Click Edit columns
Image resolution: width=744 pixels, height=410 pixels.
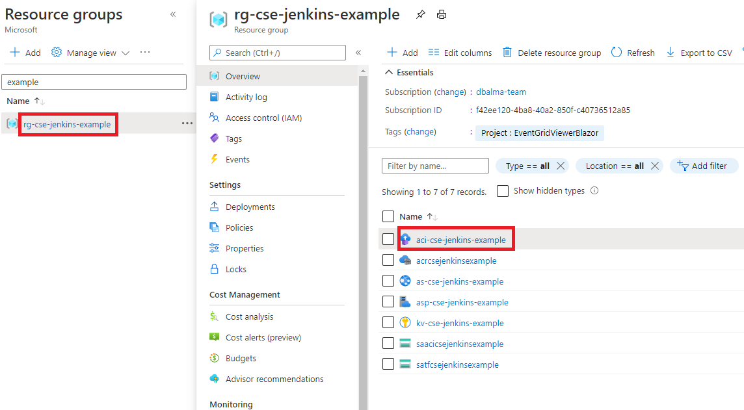click(460, 53)
